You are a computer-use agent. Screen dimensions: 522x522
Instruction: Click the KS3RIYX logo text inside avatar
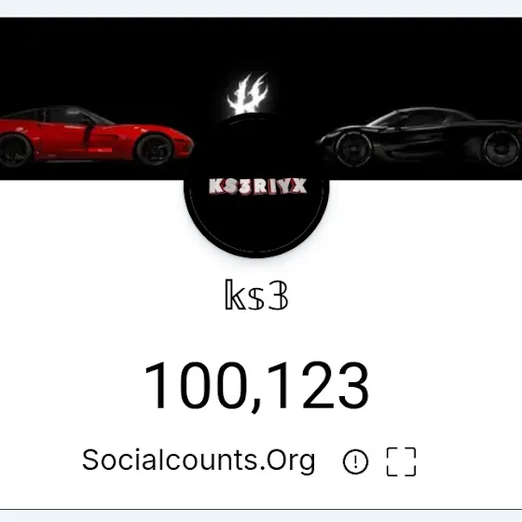(257, 186)
